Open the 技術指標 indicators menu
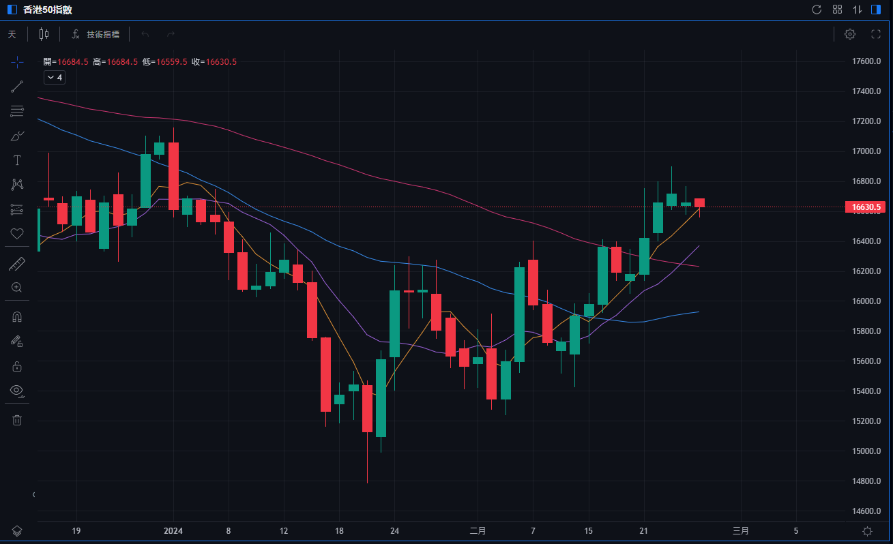The height and width of the screenshot is (544, 893). click(95, 34)
